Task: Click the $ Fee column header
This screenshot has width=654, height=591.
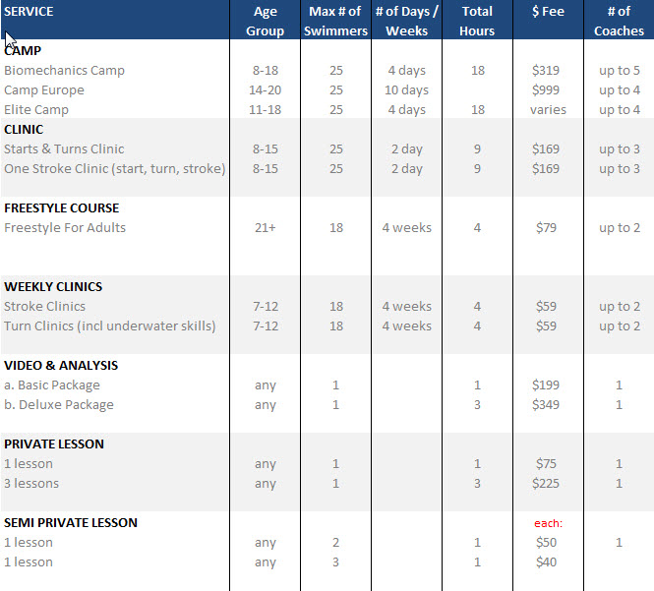Action: pos(546,12)
